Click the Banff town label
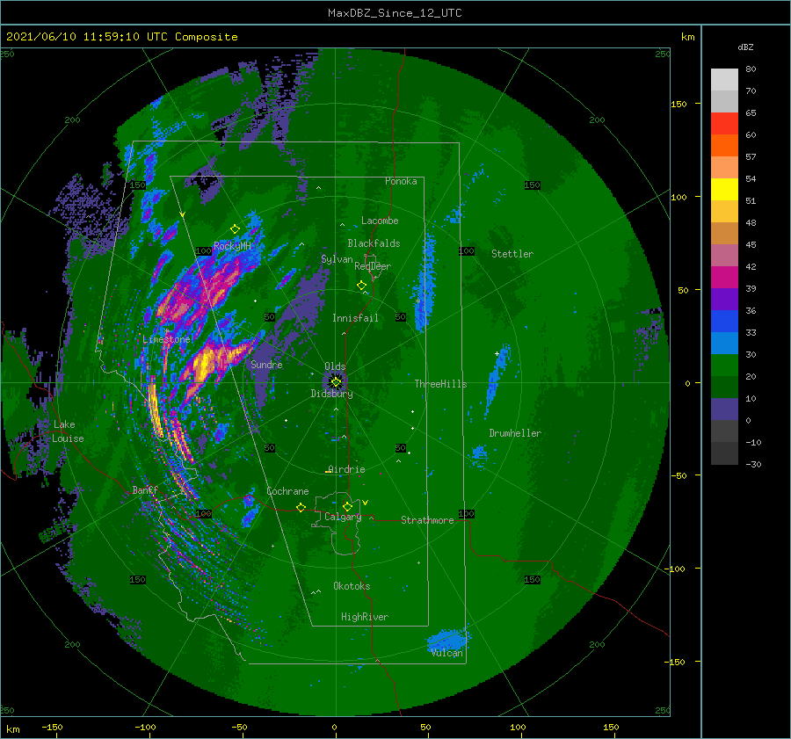The image size is (791, 739). tap(145, 489)
